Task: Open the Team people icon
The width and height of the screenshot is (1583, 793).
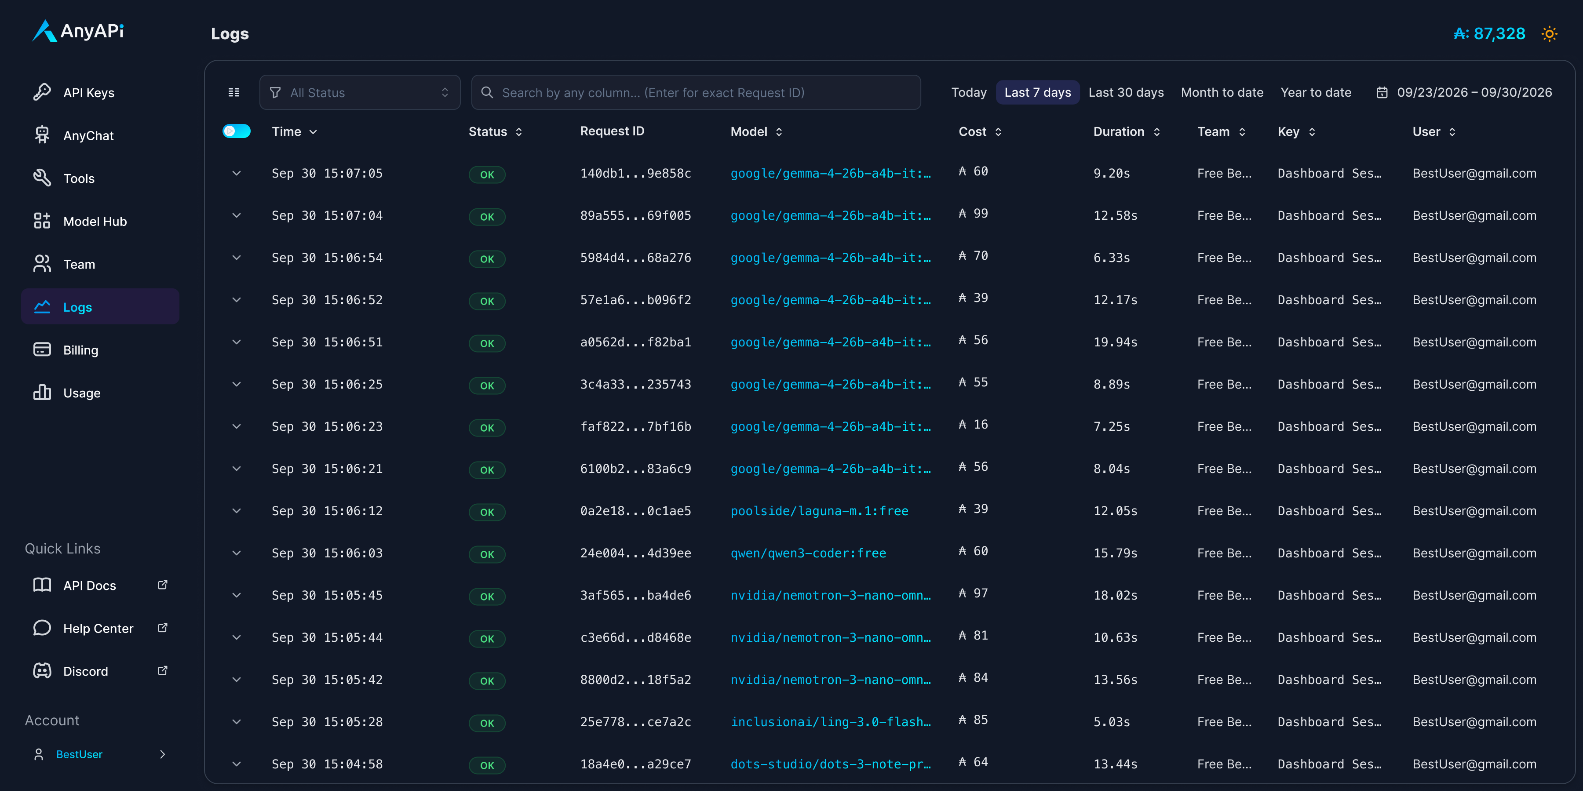Action: pos(42,264)
